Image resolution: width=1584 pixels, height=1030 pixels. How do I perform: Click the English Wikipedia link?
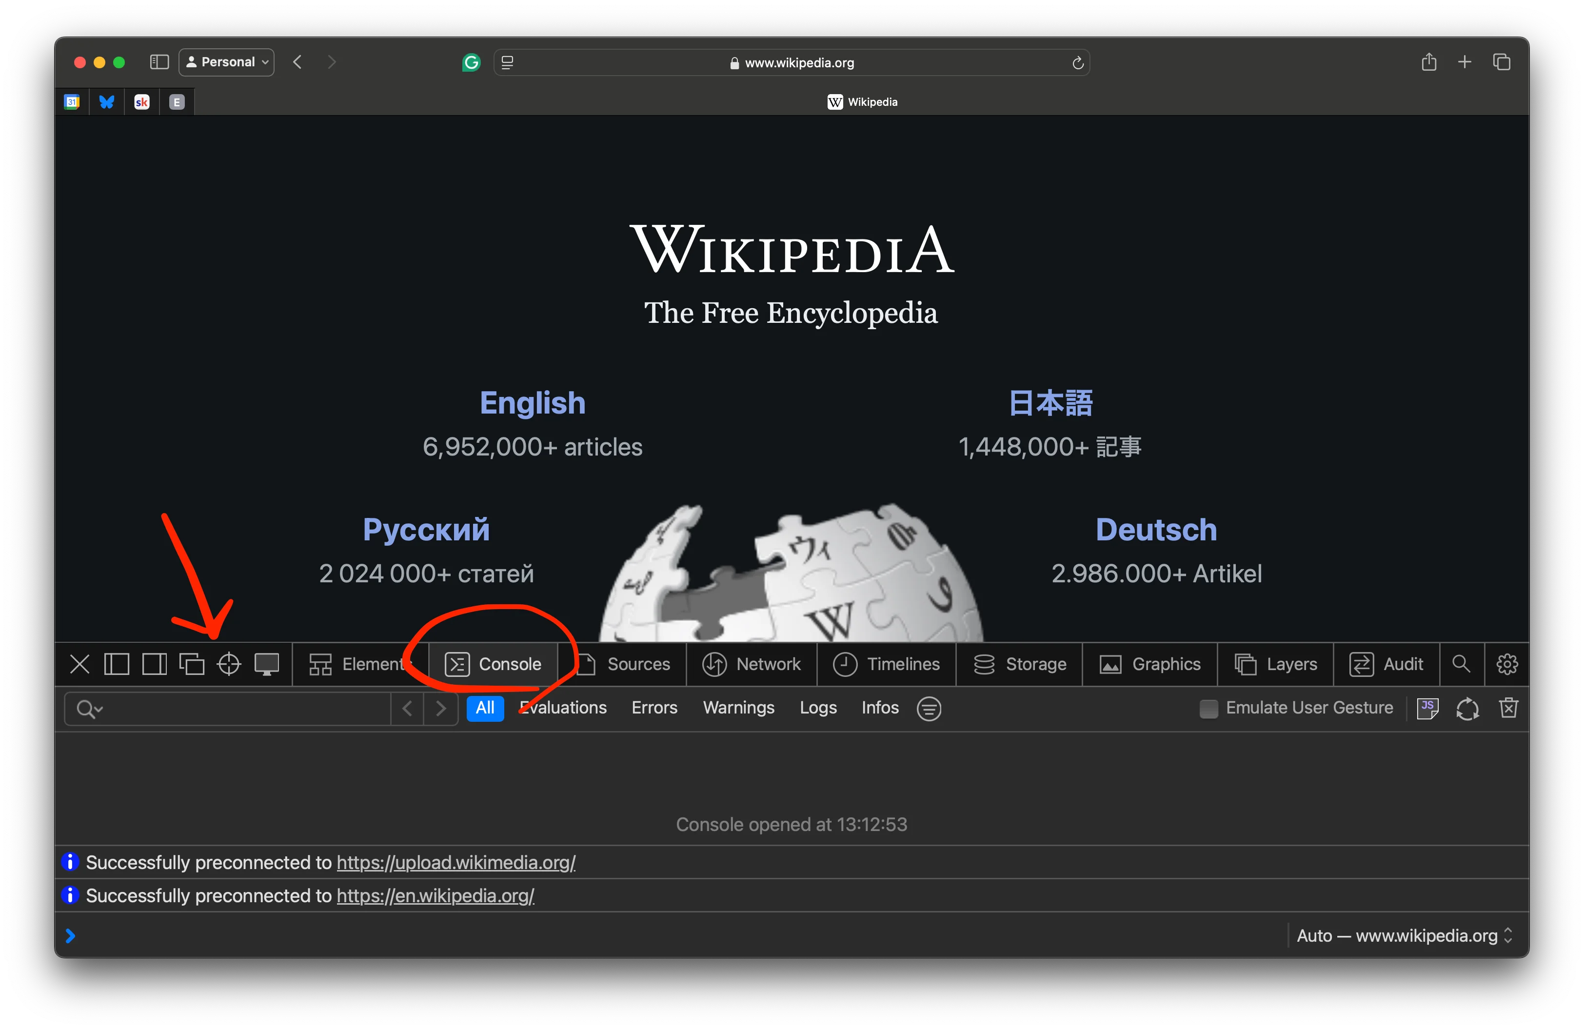[531, 403]
